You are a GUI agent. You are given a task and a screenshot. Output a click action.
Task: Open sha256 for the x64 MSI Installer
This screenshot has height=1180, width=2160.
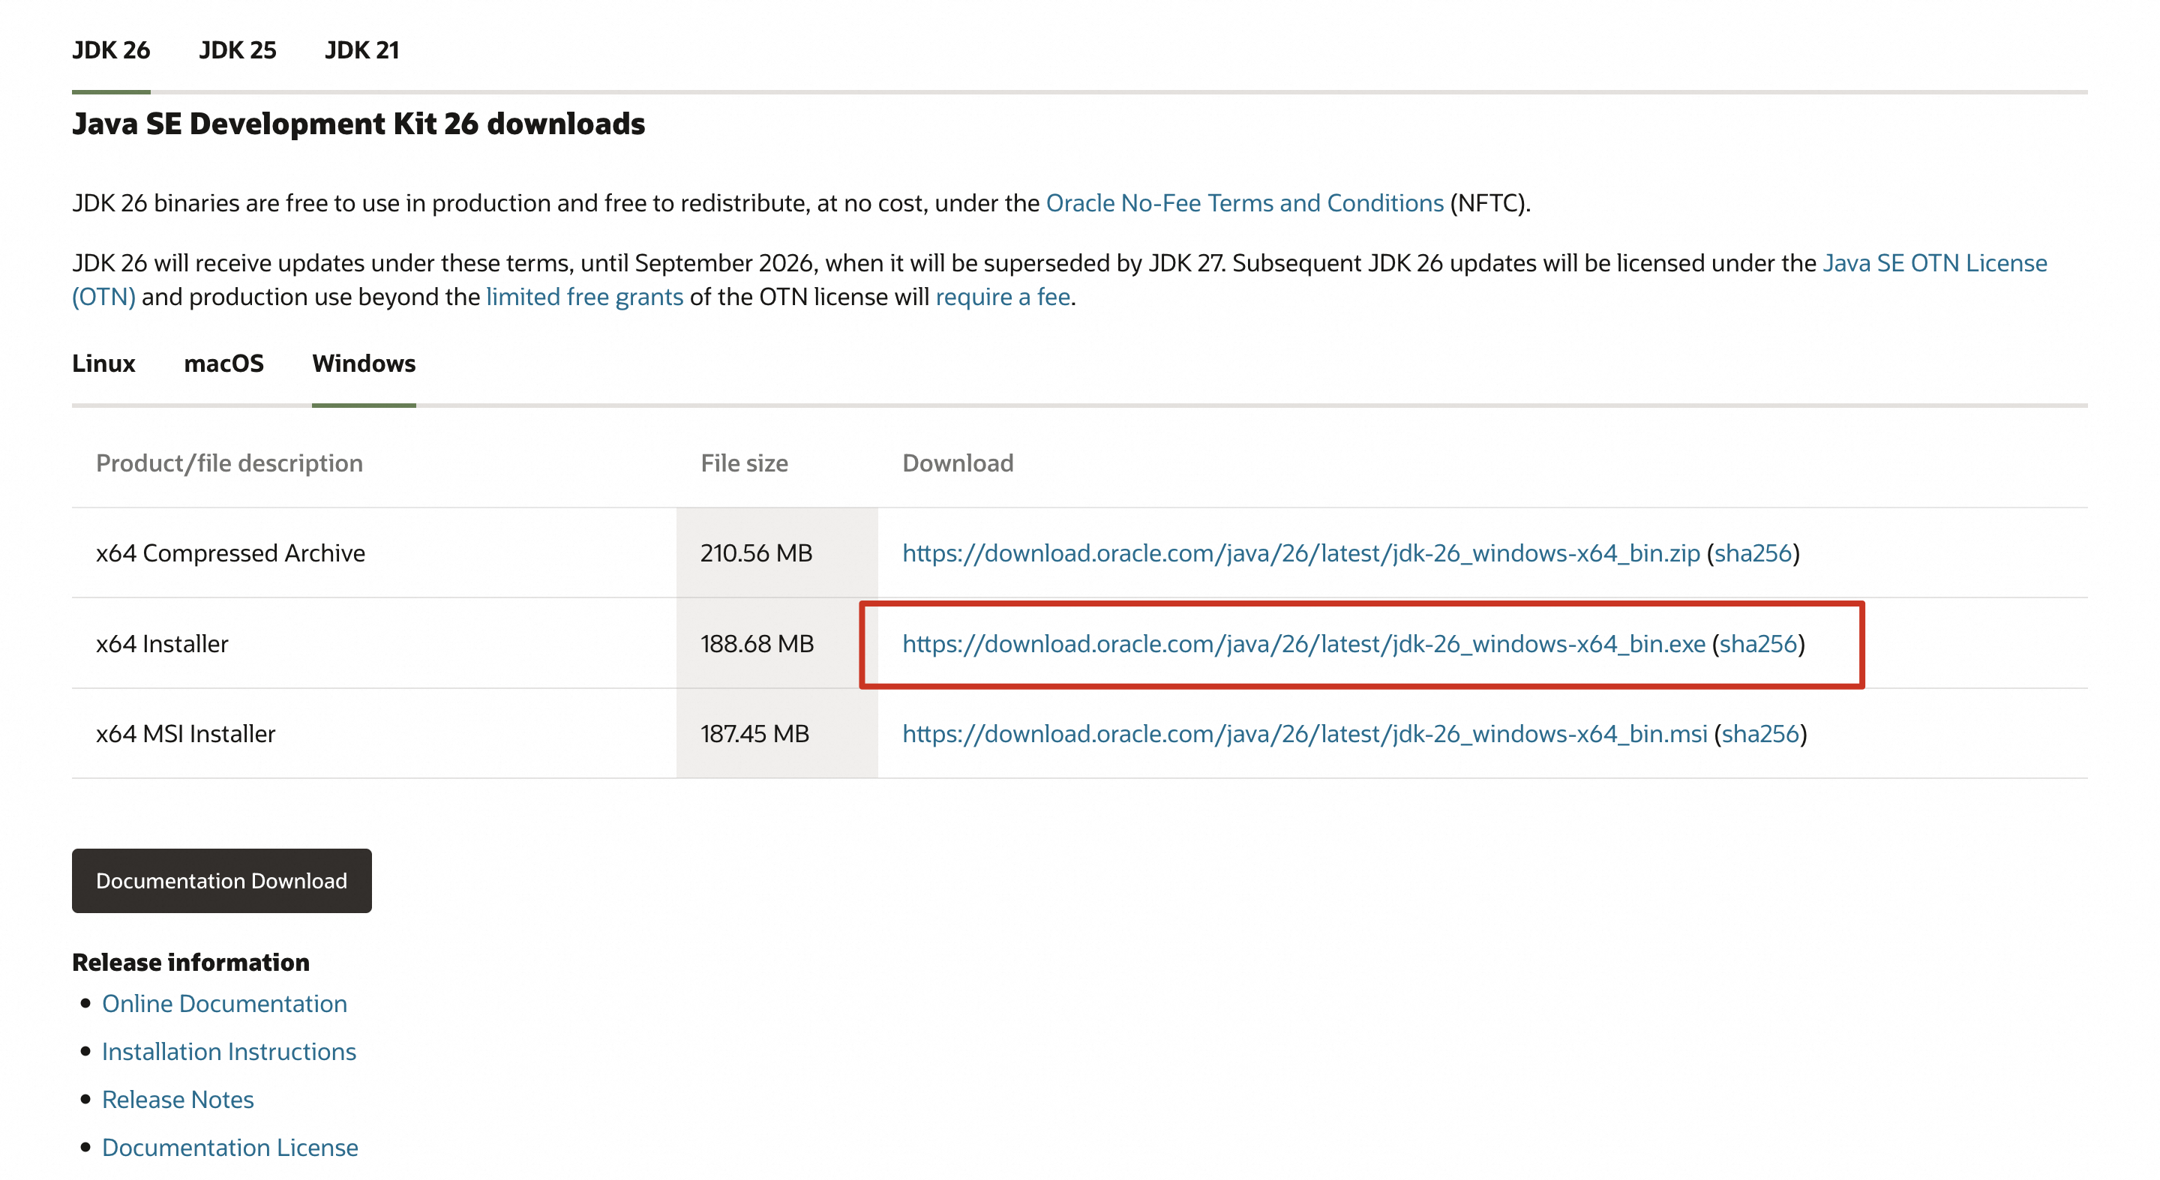coord(1760,734)
